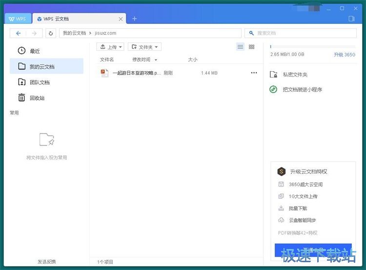Click PDF转换等42+特权 text
The height and width of the screenshot is (270, 366).
(298, 232)
